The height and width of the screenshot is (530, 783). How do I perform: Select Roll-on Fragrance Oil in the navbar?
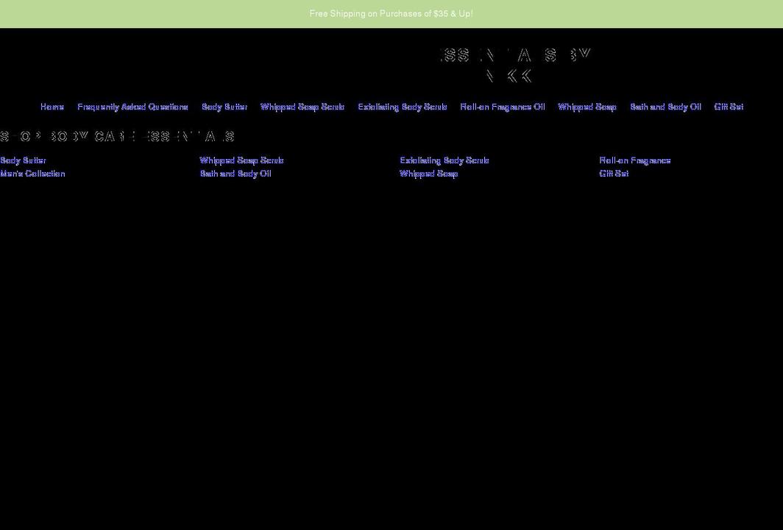(x=503, y=107)
